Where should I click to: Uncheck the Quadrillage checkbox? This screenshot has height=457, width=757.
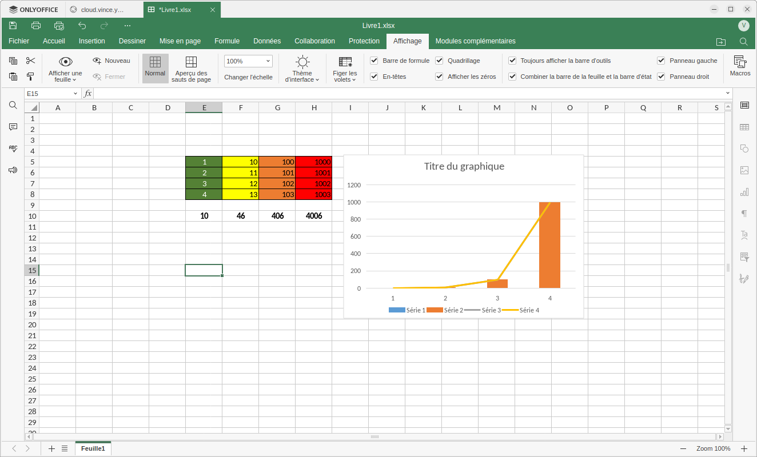tap(439, 61)
